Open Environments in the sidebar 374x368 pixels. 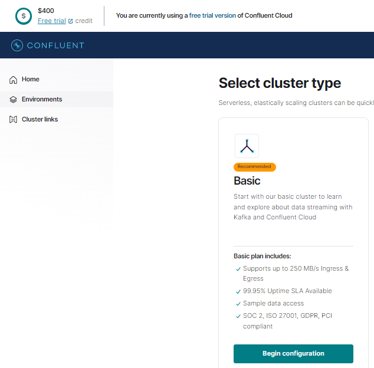point(42,100)
